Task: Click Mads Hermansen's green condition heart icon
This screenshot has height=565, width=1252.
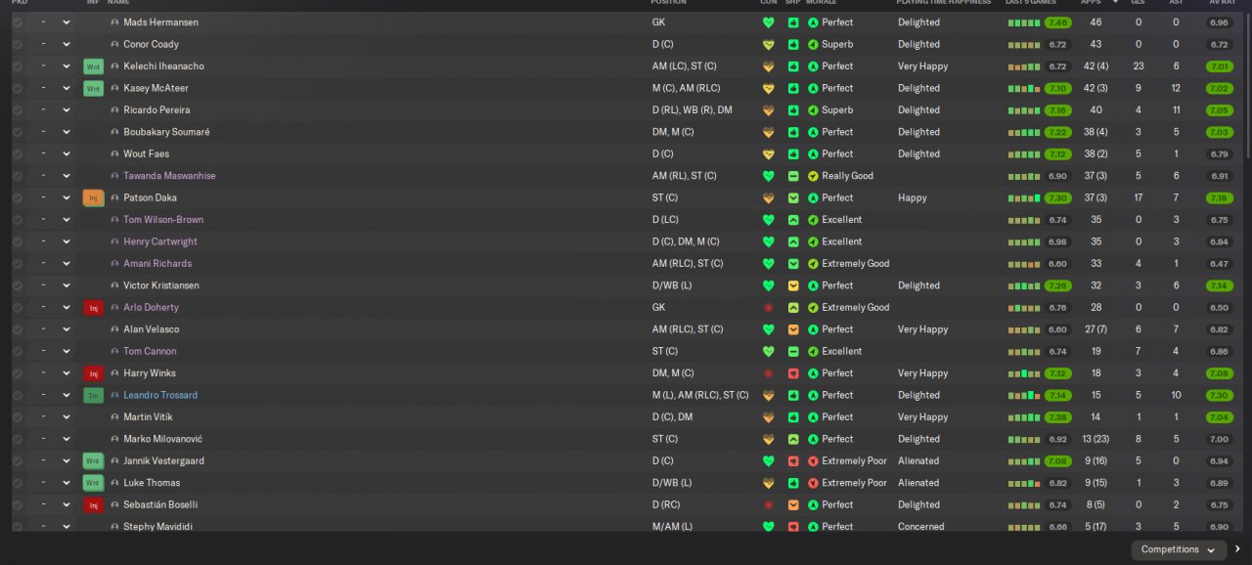Action: click(x=768, y=22)
